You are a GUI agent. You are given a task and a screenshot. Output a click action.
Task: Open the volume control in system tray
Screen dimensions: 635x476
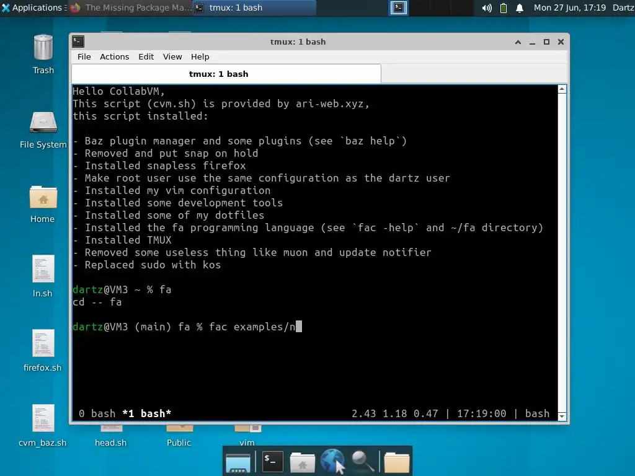pos(486,7)
